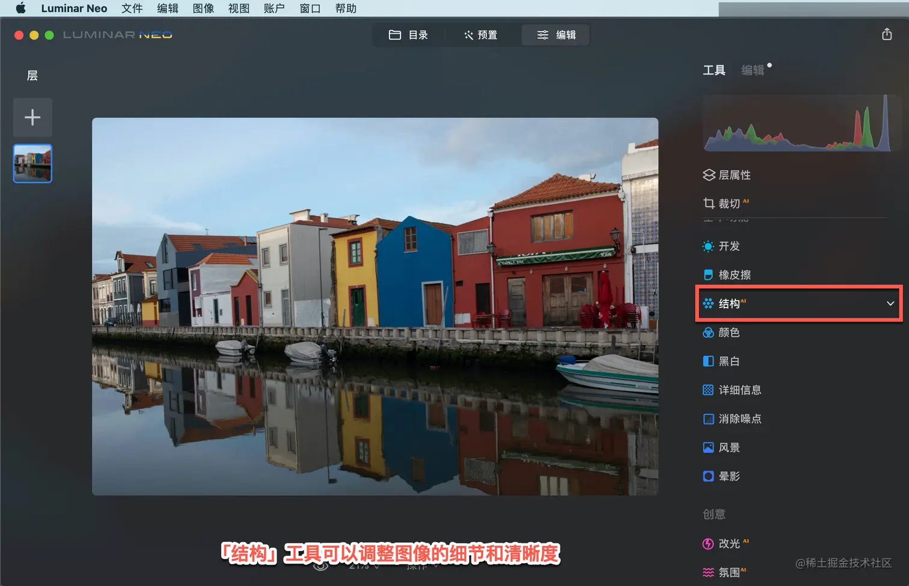Open the 消除噪点 denoise tool

732,419
